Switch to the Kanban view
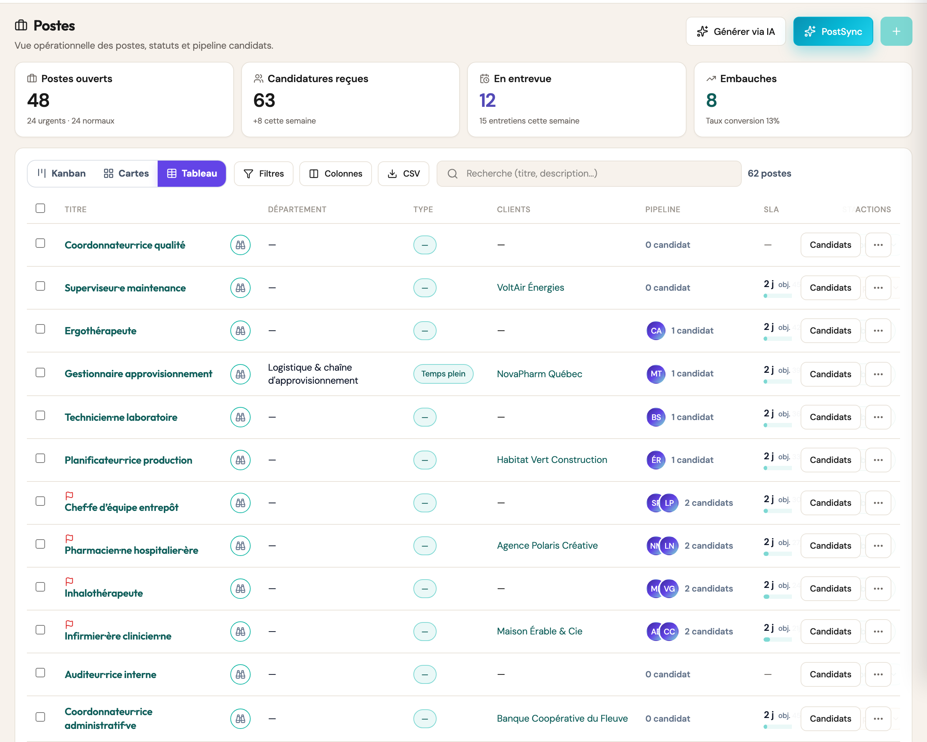Viewport: 927px width, 742px height. tap(61, 174)
